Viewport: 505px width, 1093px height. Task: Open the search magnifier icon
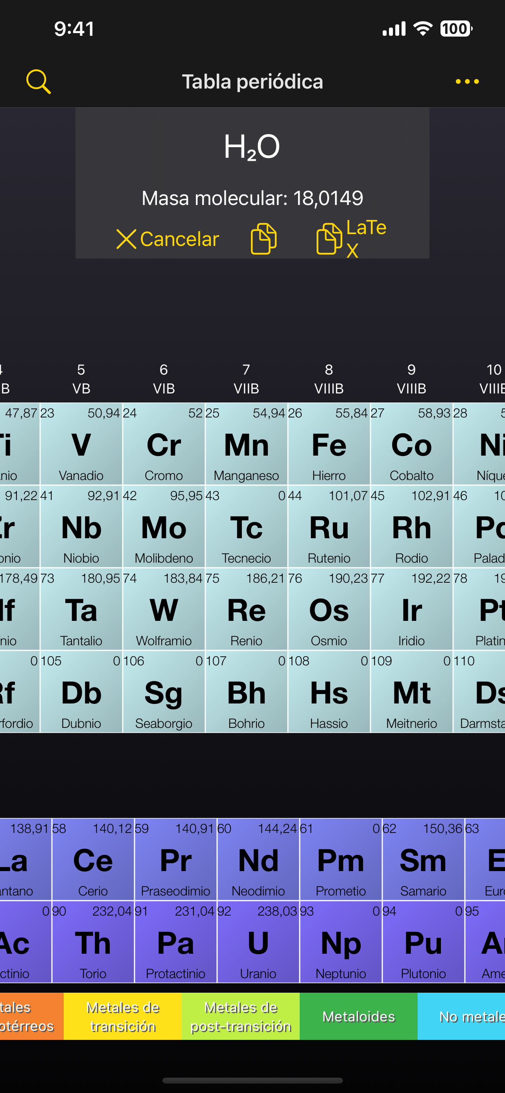(39, 81)
